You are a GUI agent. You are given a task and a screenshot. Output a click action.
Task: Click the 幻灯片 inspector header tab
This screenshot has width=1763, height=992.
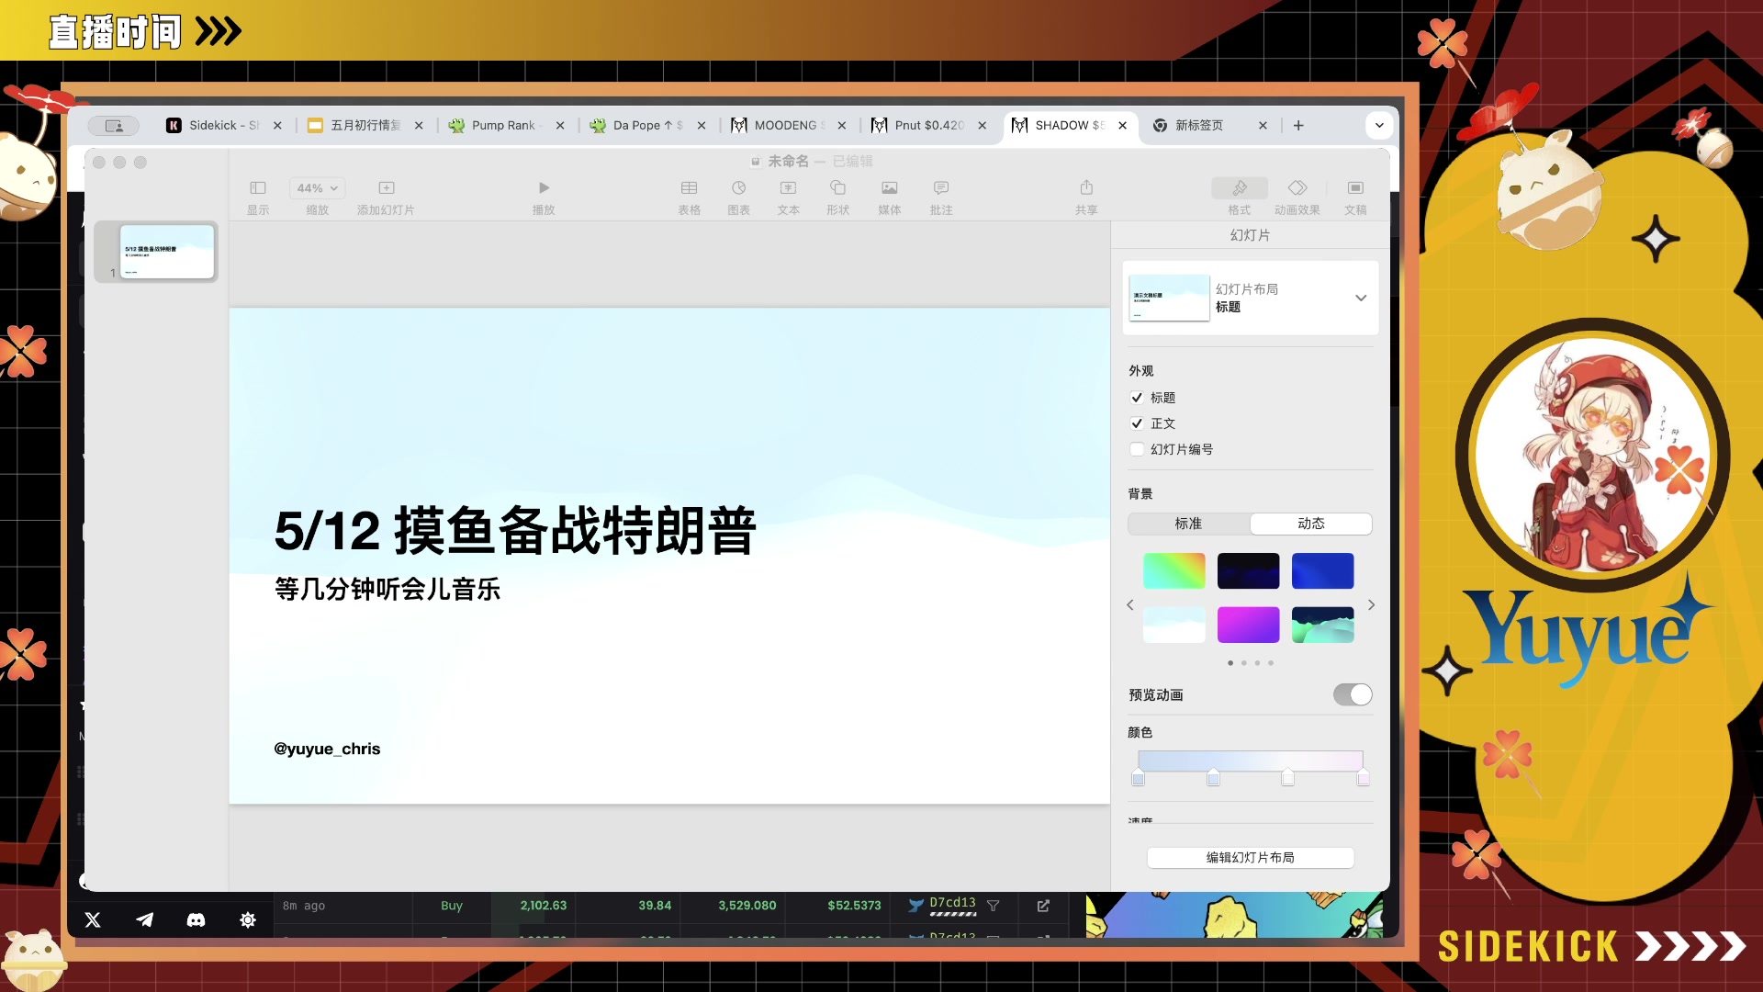pyautogui.click(x=1250, y=235)
